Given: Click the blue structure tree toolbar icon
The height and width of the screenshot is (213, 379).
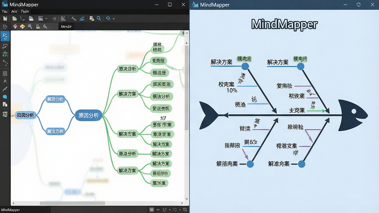Looking at the screenshot, I should coord(82,18).
